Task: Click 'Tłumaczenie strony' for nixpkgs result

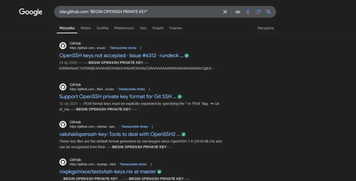Action: point(133,164)
